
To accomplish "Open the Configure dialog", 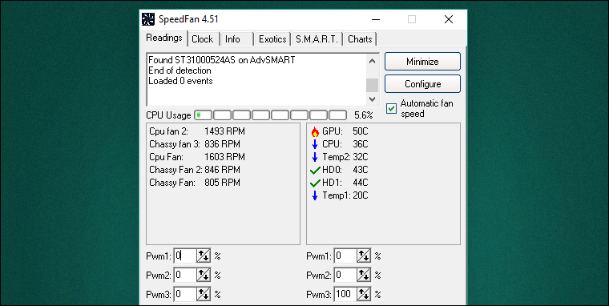I will 422,84.
